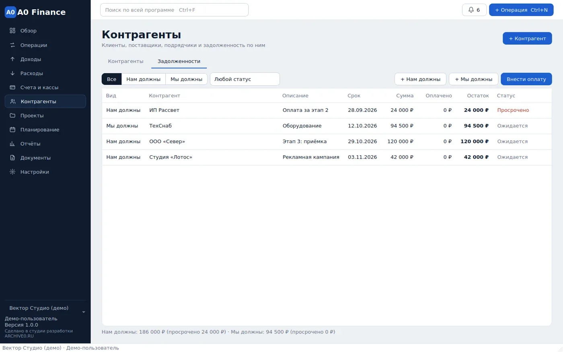Image resolution: width=563 pixels, height=352 pixels.
Task: Click the Рекламная кампания description cell
Action: tap(311, 157)
